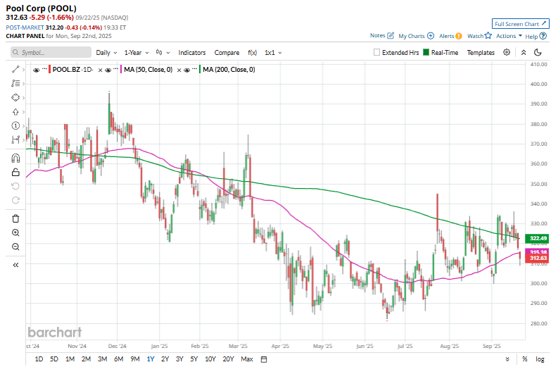Screen dimensions: 551x367
Task: Open Full Screen Chart
Action: point(520,23)
